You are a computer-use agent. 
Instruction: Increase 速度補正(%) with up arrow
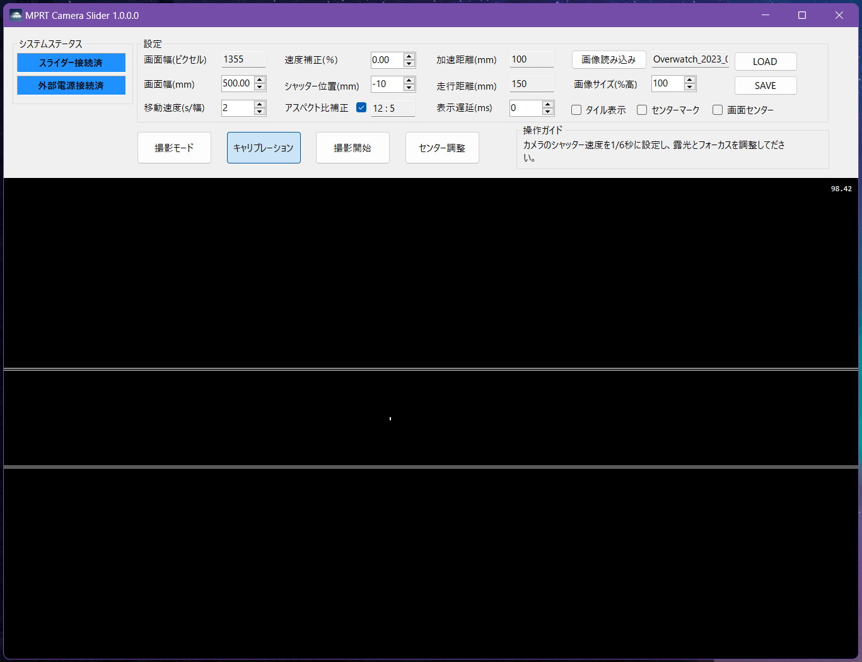pyautogui.click(x=409, y=56)
